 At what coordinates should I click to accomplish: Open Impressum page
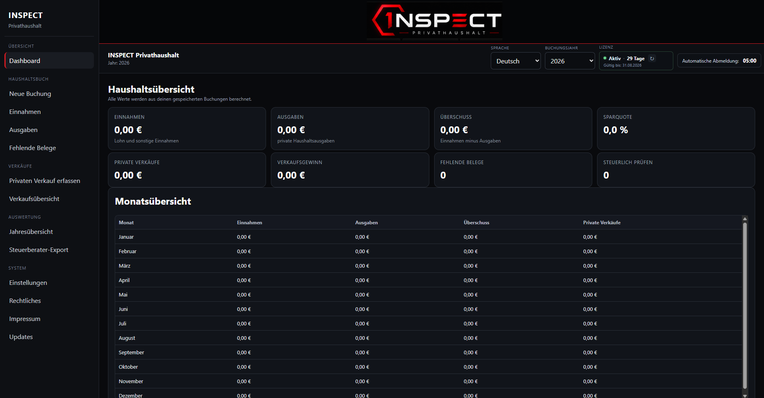pyautogui.click(x=49, y=319)
